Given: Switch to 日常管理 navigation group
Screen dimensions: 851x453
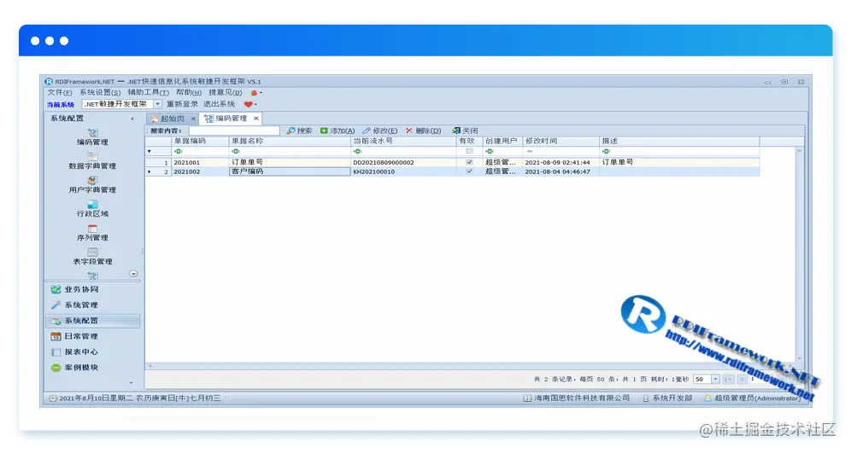Looking at the screenshot, I should coord(93,336).
